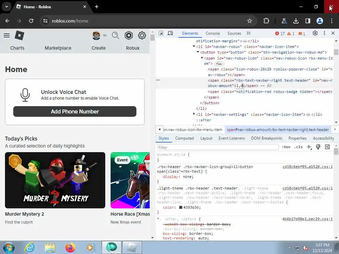Click the styles Filter input field
The height and width of the screenshot is (254, 339).
(x=218, y=147)
